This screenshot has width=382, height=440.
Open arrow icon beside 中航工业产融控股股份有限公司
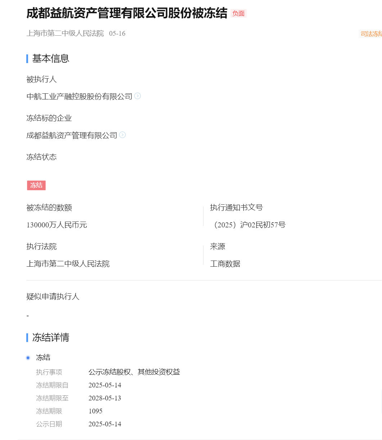(138, 96)
